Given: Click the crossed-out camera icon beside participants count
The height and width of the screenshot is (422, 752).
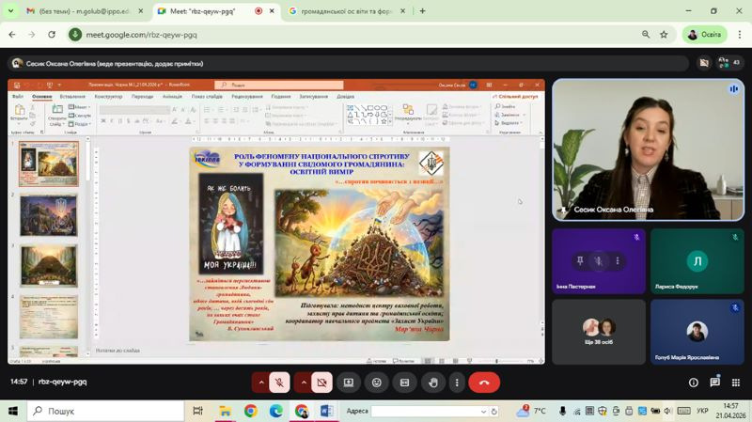Looking at the screenshot, I should point(703,63).
